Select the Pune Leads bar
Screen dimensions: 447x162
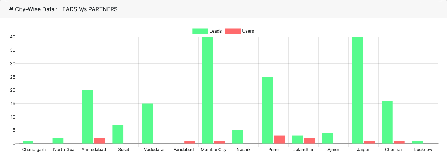(x=267, y=110)
